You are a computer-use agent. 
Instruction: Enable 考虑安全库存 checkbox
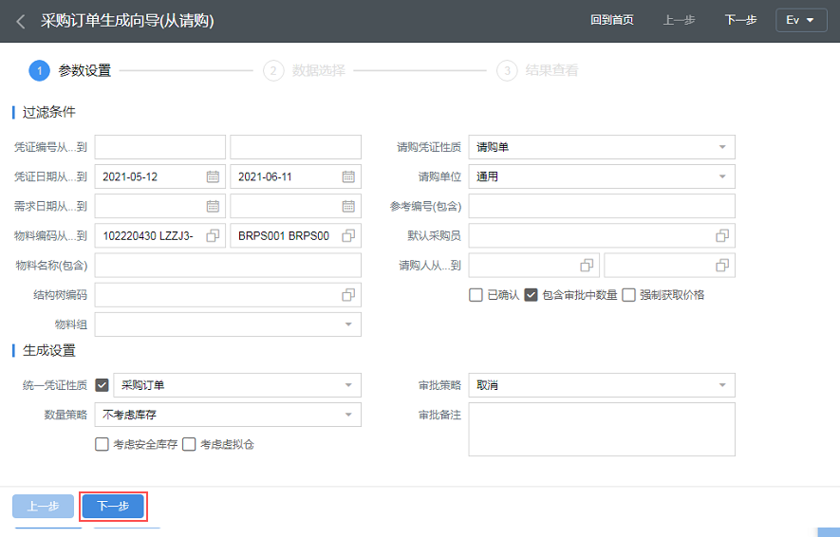tap(102, 444)
